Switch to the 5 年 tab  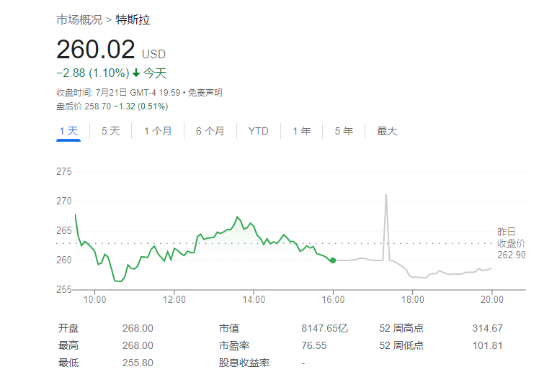[344, 131]
